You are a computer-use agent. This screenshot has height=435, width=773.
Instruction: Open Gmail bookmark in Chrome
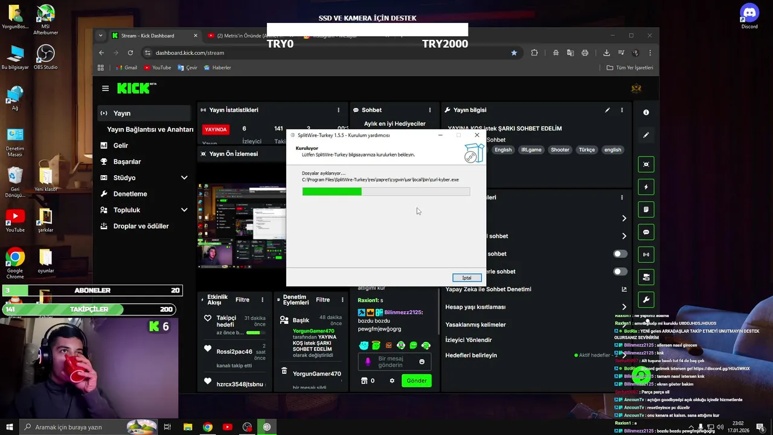[126, 68]
